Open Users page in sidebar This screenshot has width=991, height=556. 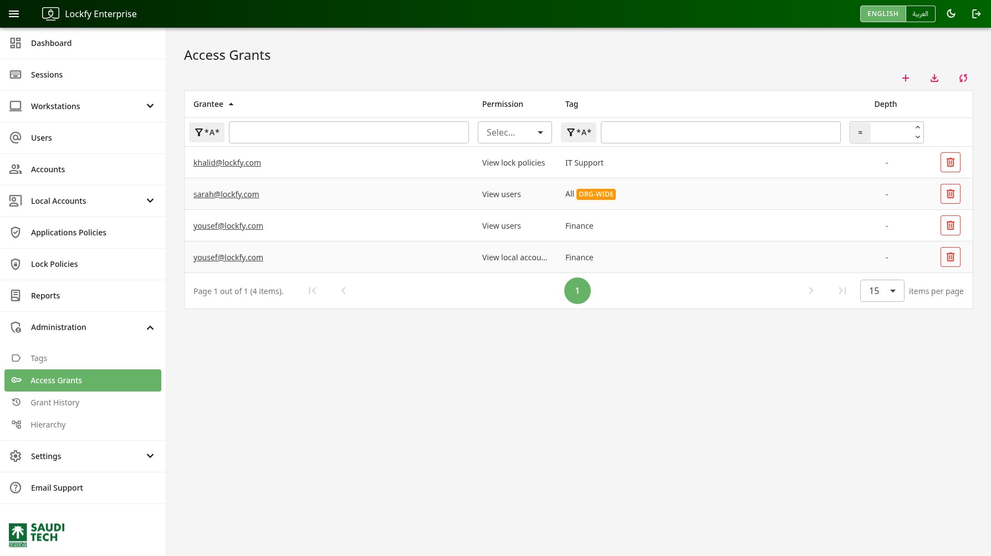[83, 138]
